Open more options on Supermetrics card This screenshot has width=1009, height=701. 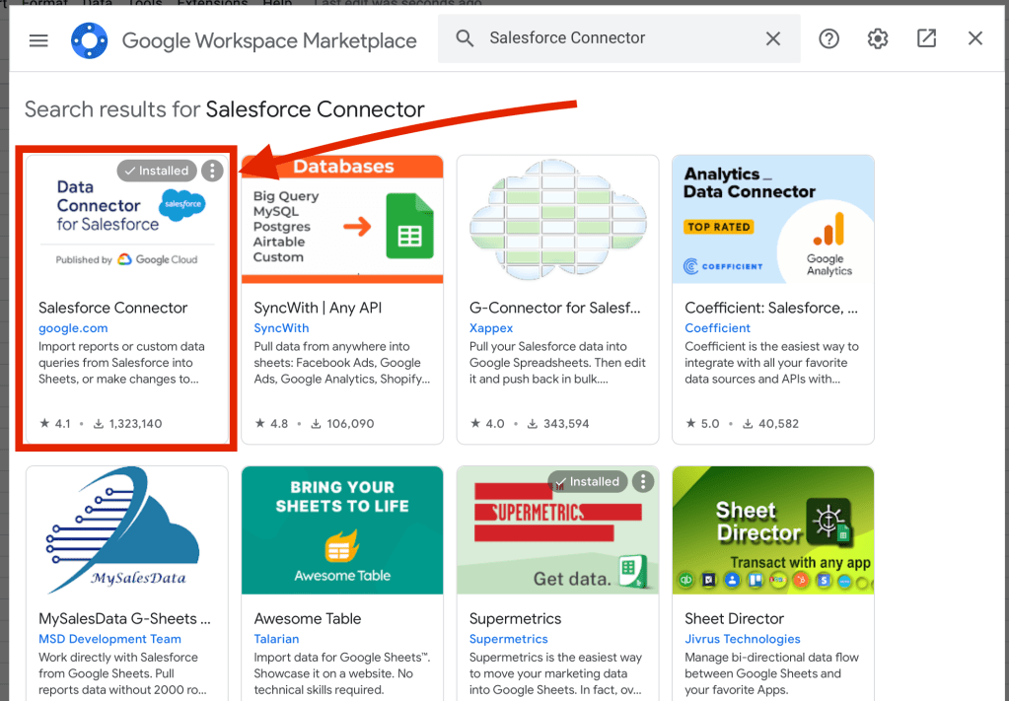(643, 481)
